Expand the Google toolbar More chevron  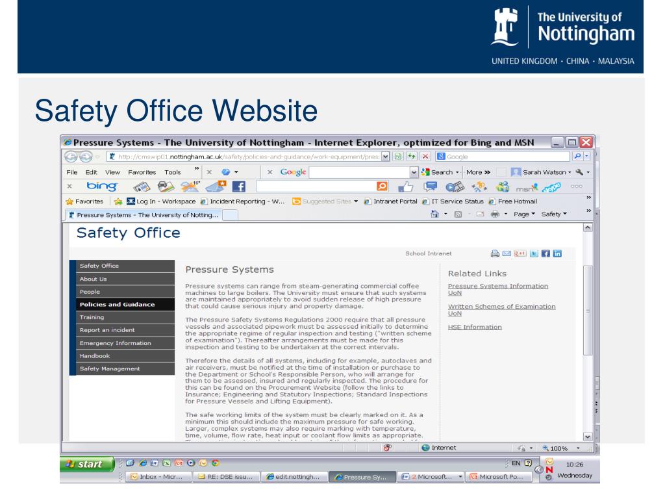(x=478, y=172)
